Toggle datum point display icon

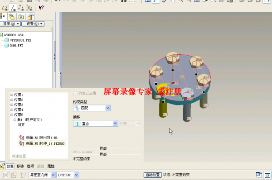click(x=21, y=8)
